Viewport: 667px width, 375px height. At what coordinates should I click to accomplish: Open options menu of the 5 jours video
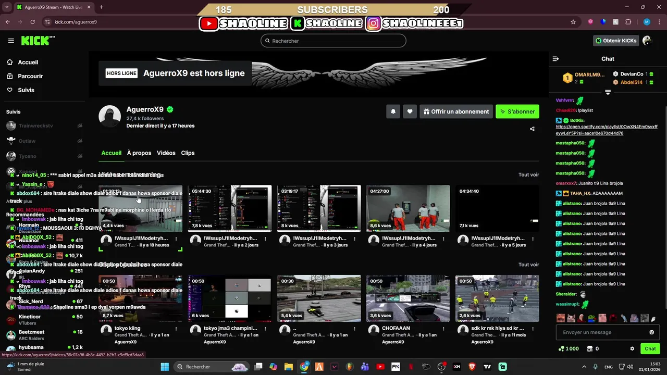pos(533,239)
